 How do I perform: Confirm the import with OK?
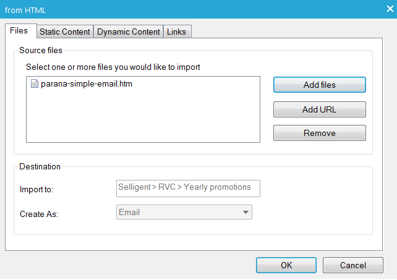tap(286, 265)
